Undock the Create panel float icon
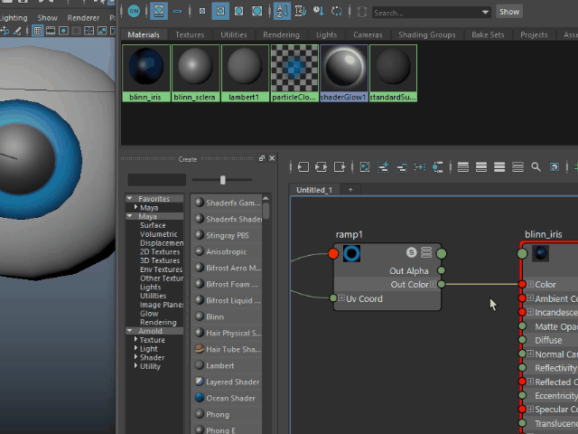The image size is (578, 434). 262,158
